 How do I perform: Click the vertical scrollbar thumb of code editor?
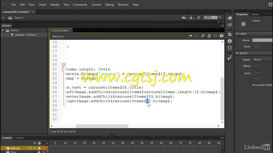tap(222, 99)
